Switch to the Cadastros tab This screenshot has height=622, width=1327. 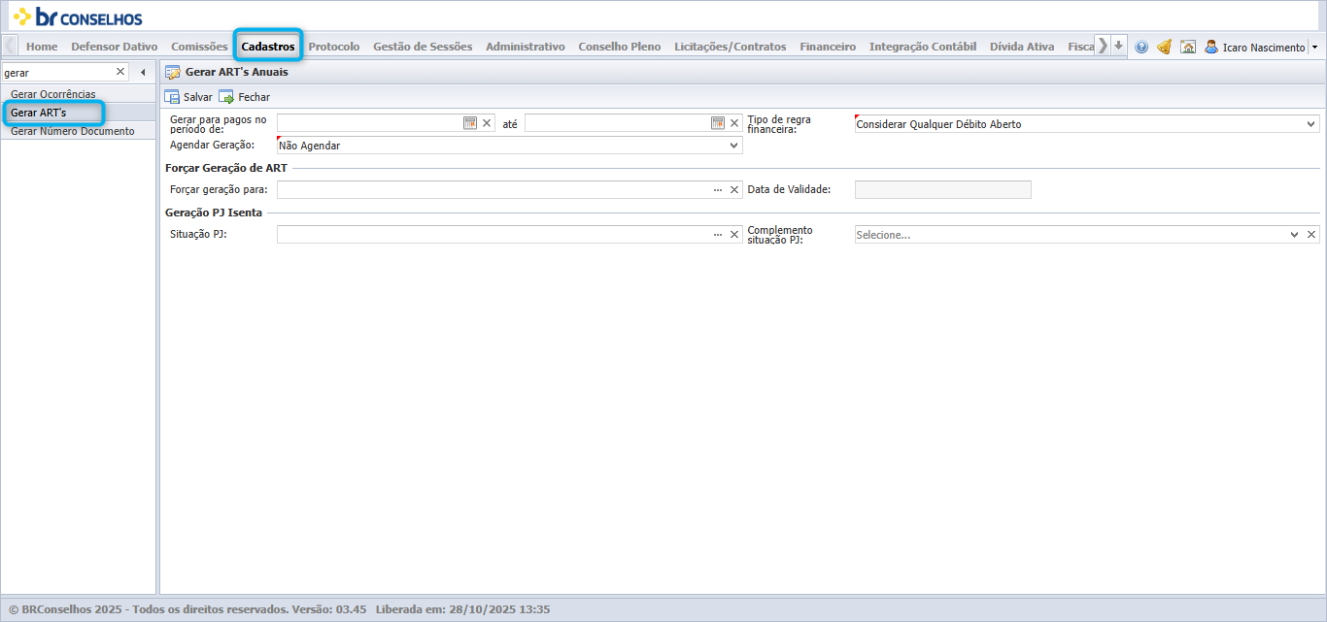click(268, 47)
